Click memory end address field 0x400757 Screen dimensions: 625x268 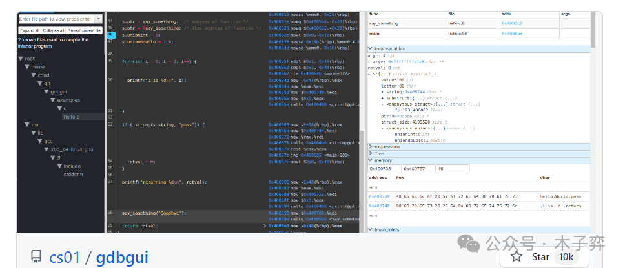click(418, 169)
